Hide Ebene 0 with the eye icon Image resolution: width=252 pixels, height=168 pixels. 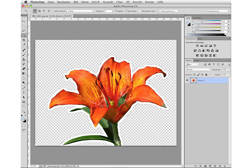[x=187, y=80]
